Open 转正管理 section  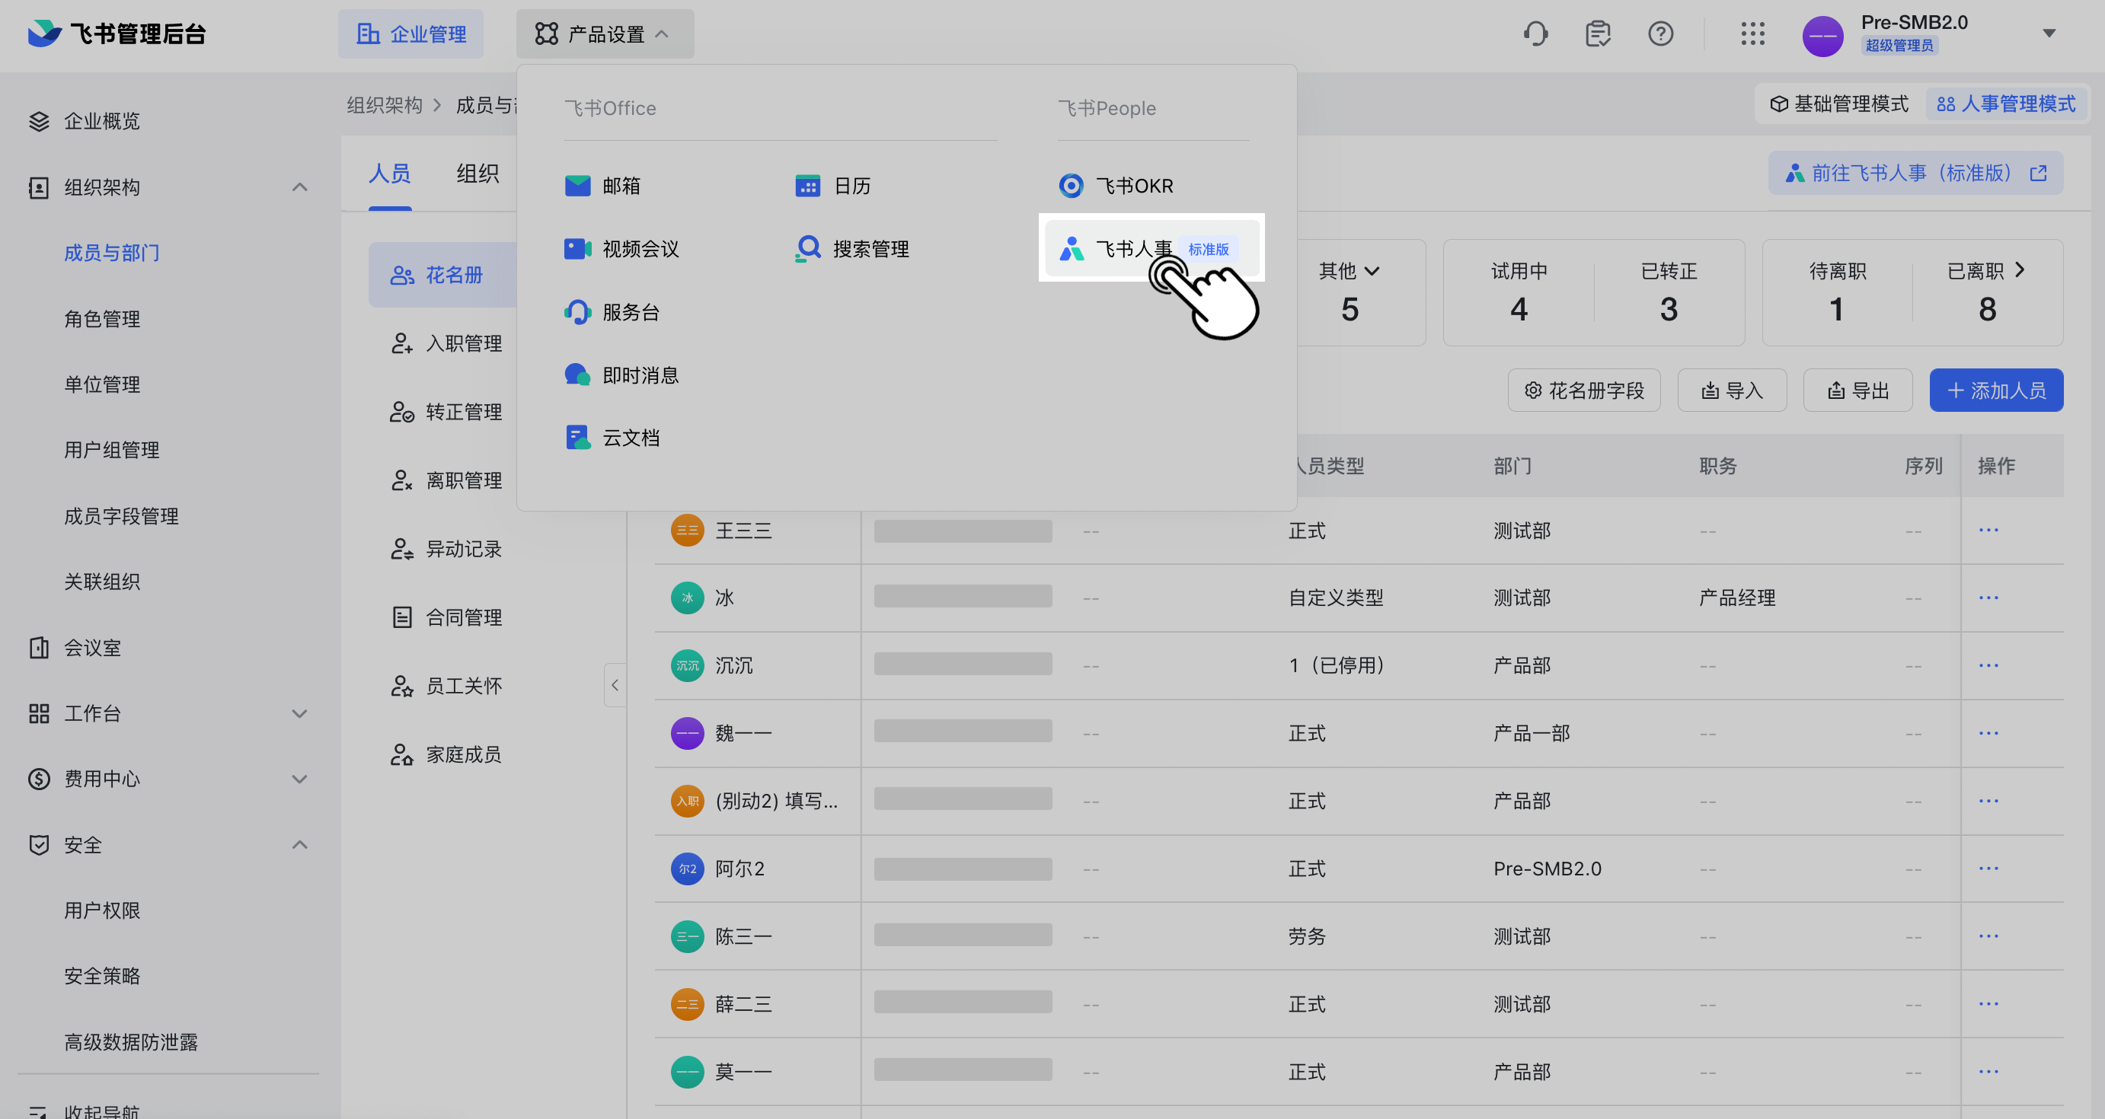click(446, 412)
